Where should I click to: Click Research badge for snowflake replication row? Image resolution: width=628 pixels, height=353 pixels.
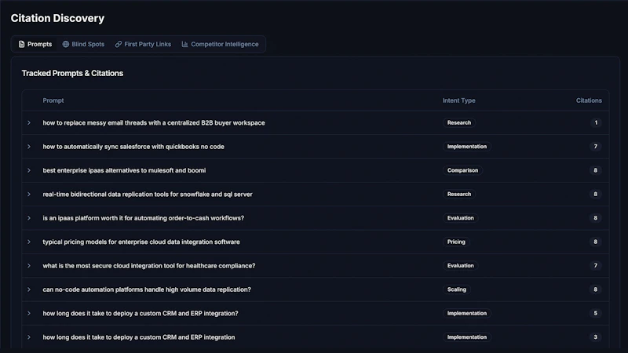pos(459,194)
